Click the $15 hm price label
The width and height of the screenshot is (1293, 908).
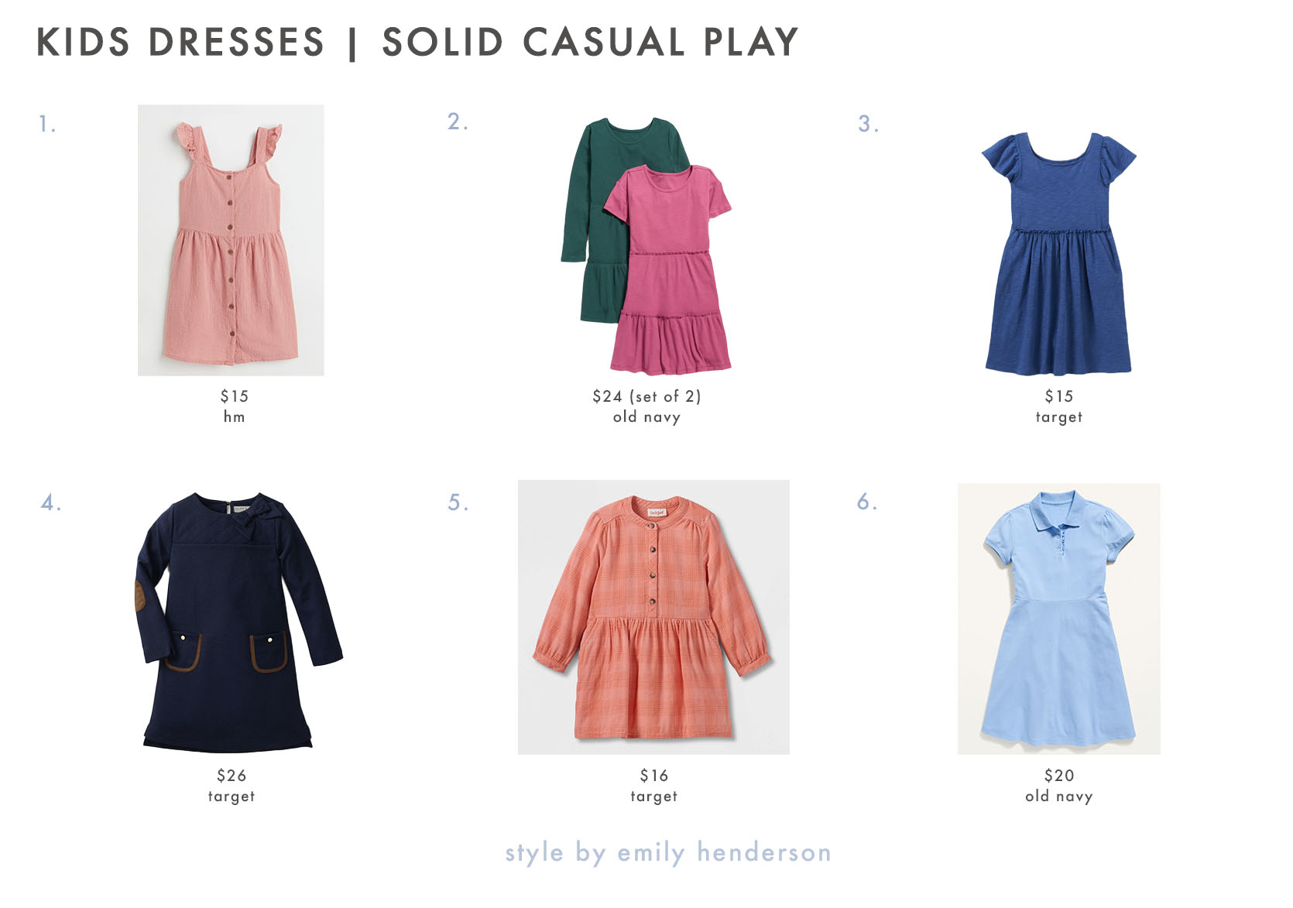coord(234,406)
